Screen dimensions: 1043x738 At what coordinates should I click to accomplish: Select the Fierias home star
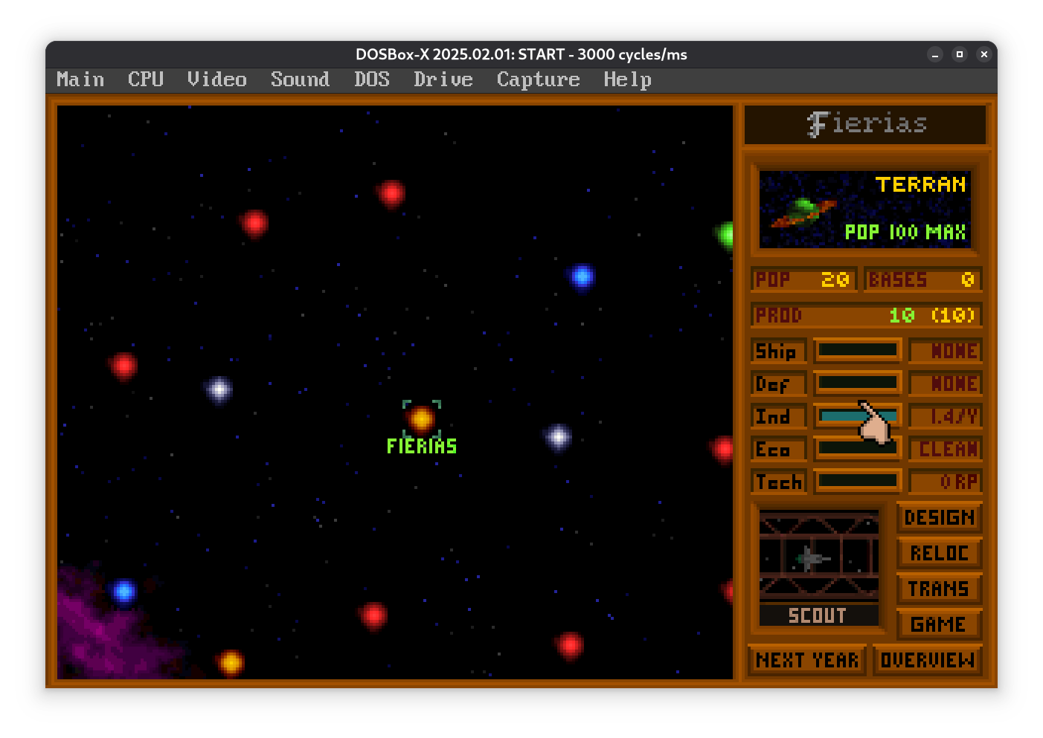(421, 419)
